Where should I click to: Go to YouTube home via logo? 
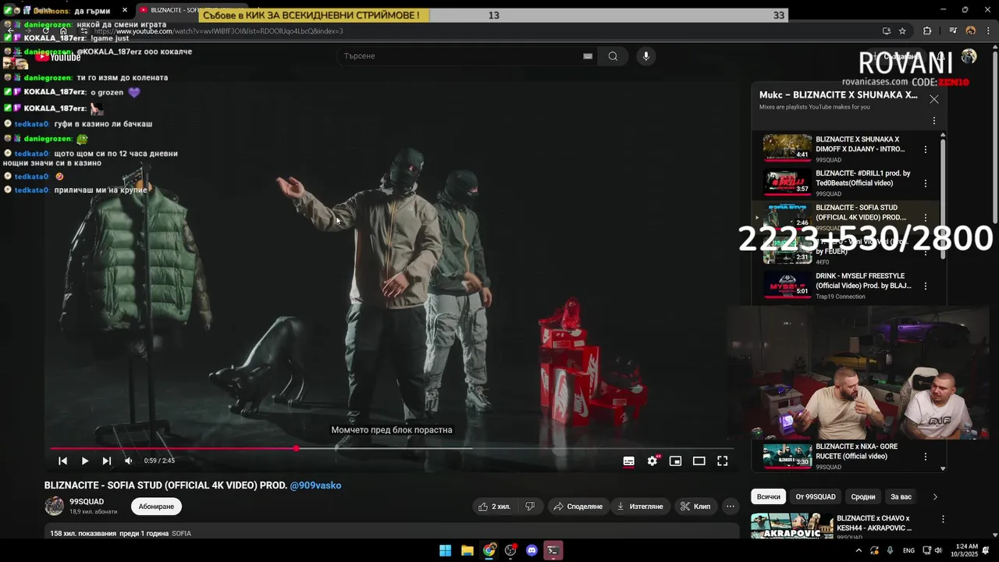[x=58, y=56]
